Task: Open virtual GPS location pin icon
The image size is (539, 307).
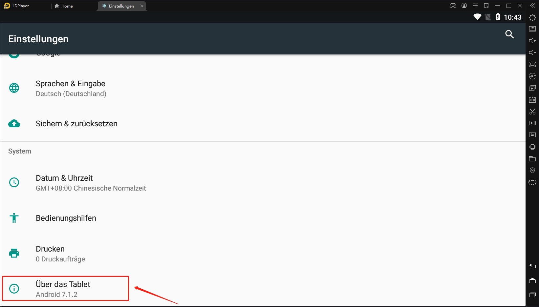Action: tap(532, 170)
